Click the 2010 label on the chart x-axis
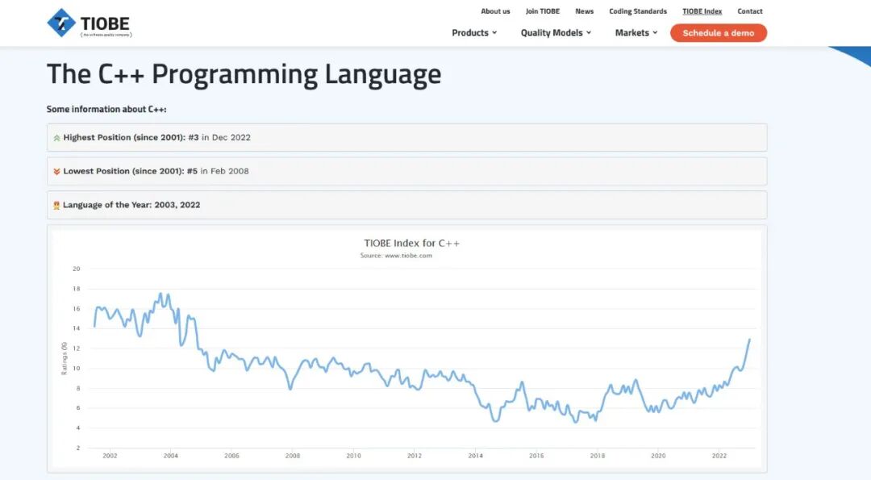Screen dimensions: 871x480 353,456
